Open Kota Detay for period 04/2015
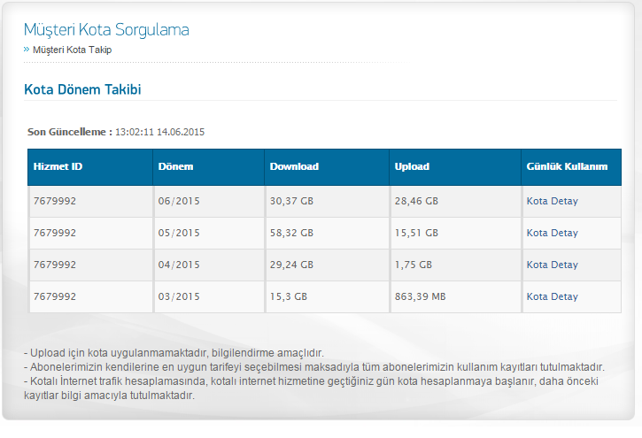The width and height of the screenshot is (642, 438). 552,265
